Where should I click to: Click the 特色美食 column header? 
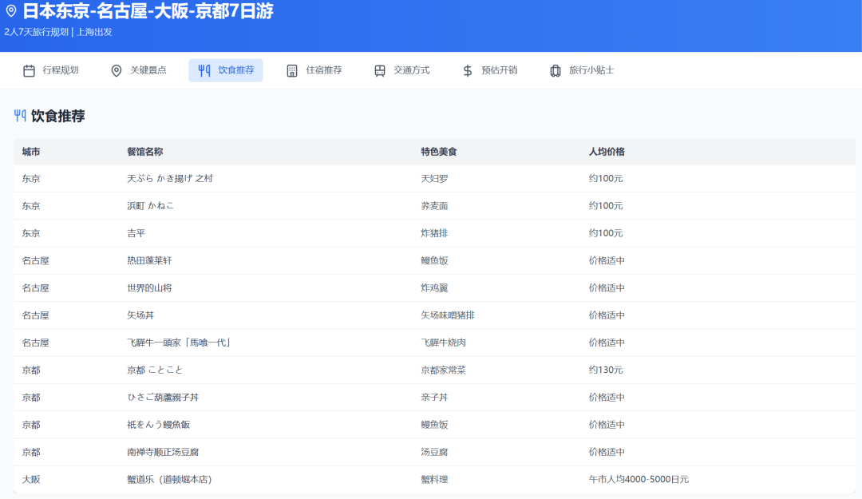[x=439, y=152]
